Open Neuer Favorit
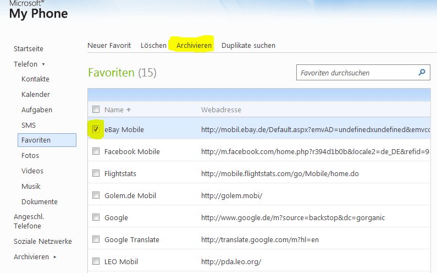The height and width of the screenshot is (273, 437). [109, 45]
